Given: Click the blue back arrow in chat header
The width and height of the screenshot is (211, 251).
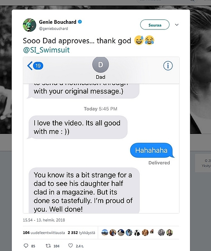Looking at the screenshot, I should click(x=30, y=66).
